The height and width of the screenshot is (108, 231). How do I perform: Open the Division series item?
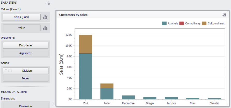[25, 71]
